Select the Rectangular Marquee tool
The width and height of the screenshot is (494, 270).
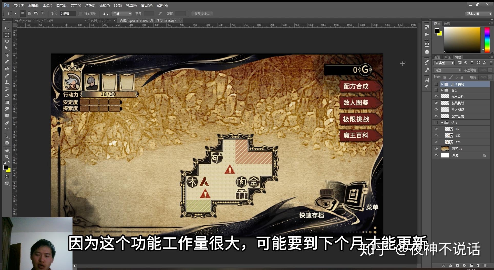coord(7,35)
